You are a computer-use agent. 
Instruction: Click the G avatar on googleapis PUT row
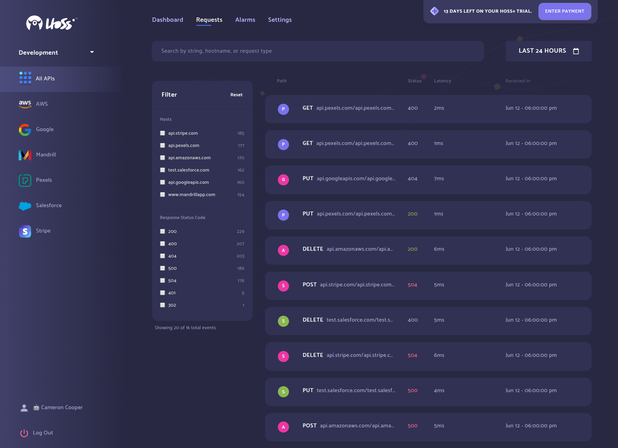(283, 179)
